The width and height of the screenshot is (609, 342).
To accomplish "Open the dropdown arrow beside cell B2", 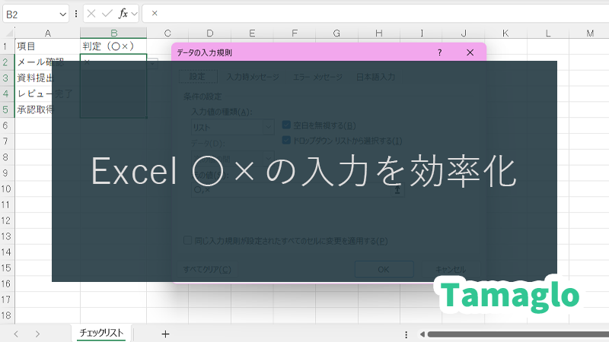I will [153, 62].
